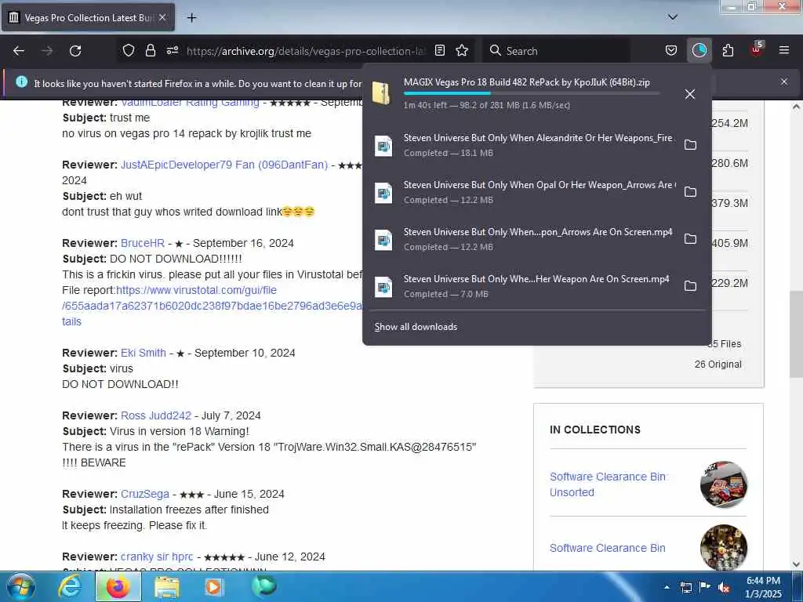Open the Firefox hamburger menu
Viewport: 803px width, 602px height.
point(784,51)
